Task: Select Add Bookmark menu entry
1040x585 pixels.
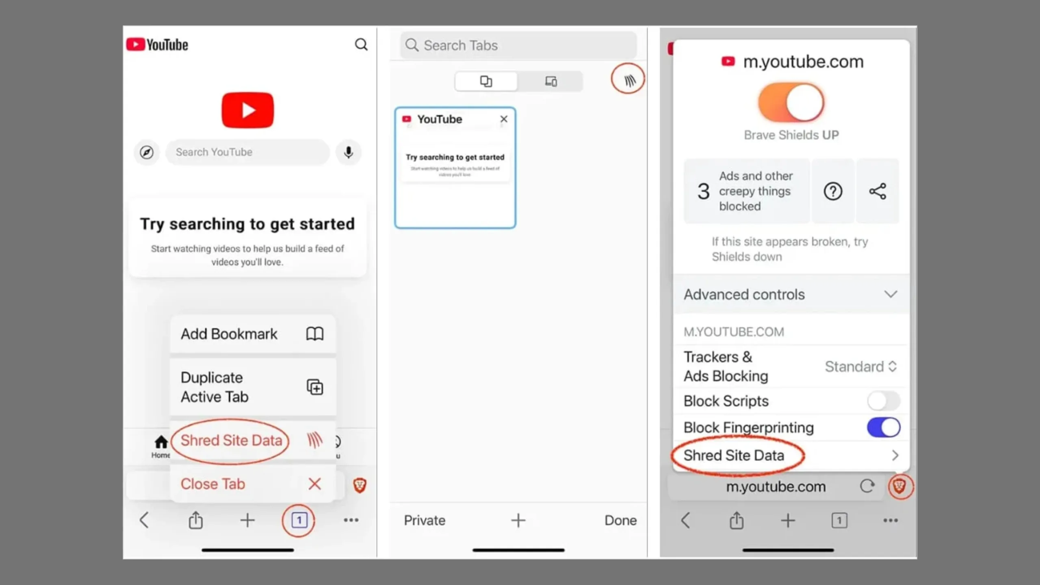Action: point(253,334)
